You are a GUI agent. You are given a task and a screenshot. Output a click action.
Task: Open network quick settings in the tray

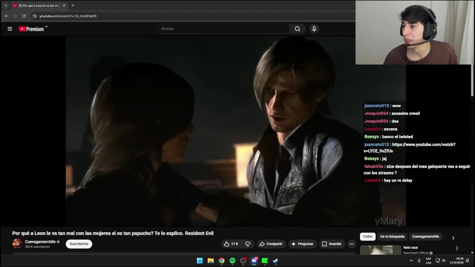pyautogui.click(x=438, y=261)
